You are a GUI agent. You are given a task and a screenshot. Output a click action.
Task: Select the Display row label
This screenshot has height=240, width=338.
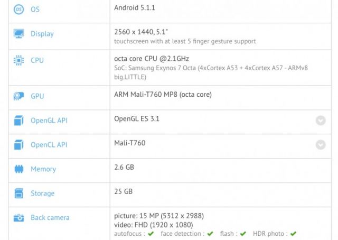(x=42, y=34)
